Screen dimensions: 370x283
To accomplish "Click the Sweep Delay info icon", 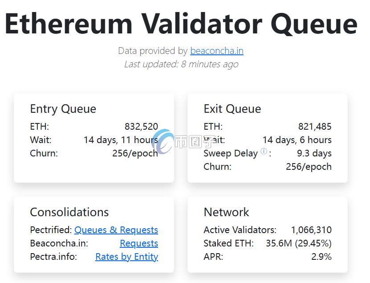I will point(264,152).
